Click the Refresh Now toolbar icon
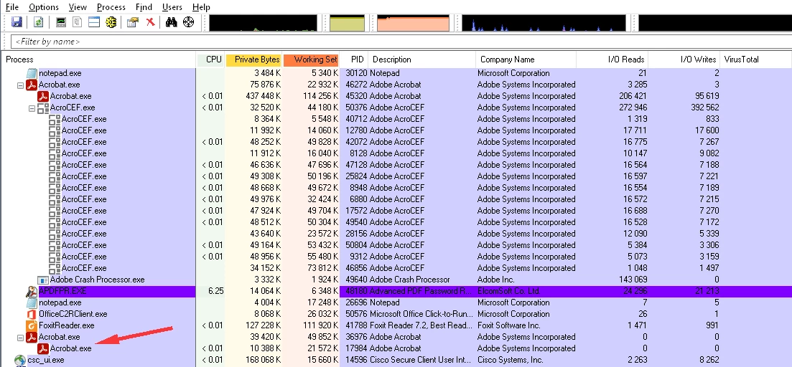 point(38,22)
